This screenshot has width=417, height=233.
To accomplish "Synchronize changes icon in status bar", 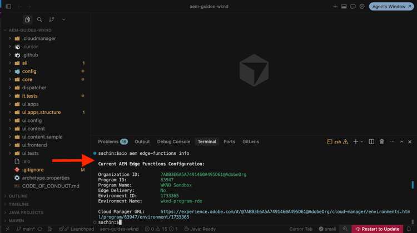I will (40, 229).
